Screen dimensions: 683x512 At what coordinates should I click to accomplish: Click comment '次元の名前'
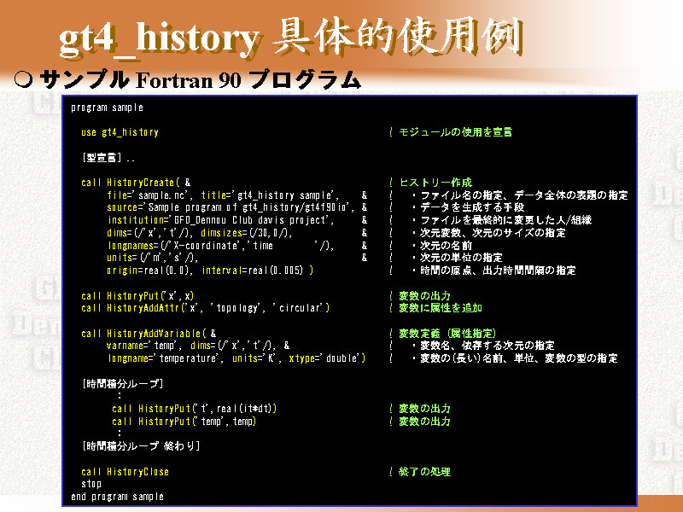click(446, 246)
